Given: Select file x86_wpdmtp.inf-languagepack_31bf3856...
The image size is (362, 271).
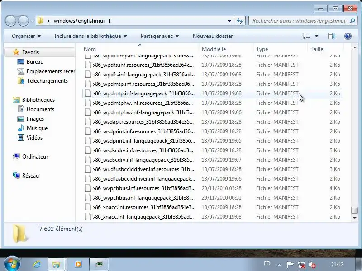Looking at the screenshot, I should (212, 93).
